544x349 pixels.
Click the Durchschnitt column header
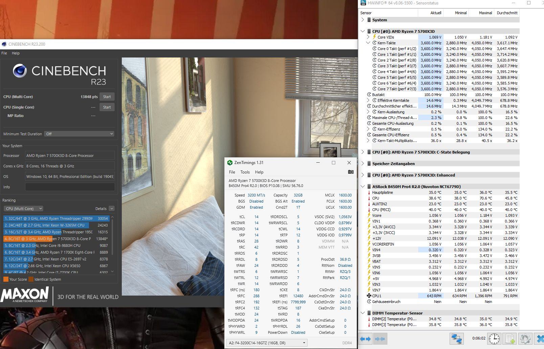pos(507,13)
